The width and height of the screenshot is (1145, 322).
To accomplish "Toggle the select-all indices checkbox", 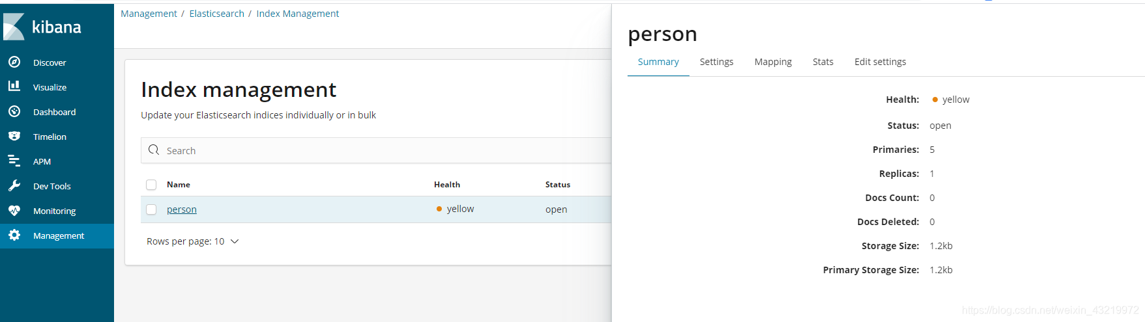I will tap(151, 185).
